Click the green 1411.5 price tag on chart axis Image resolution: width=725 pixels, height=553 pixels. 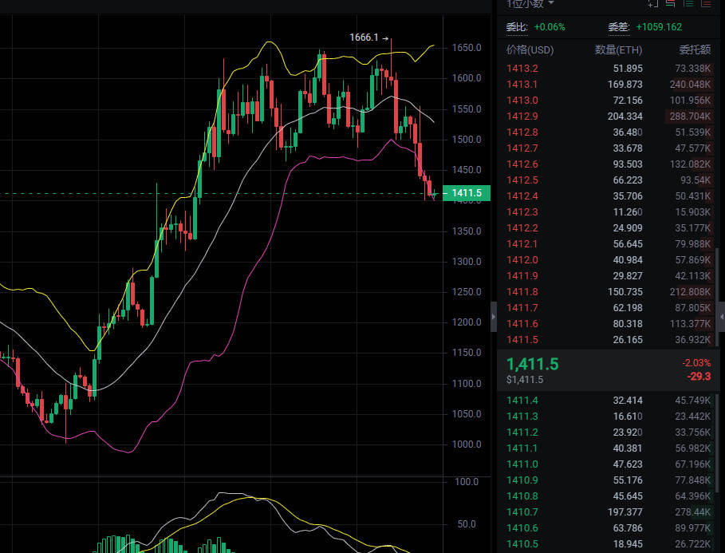pos(467,193)
